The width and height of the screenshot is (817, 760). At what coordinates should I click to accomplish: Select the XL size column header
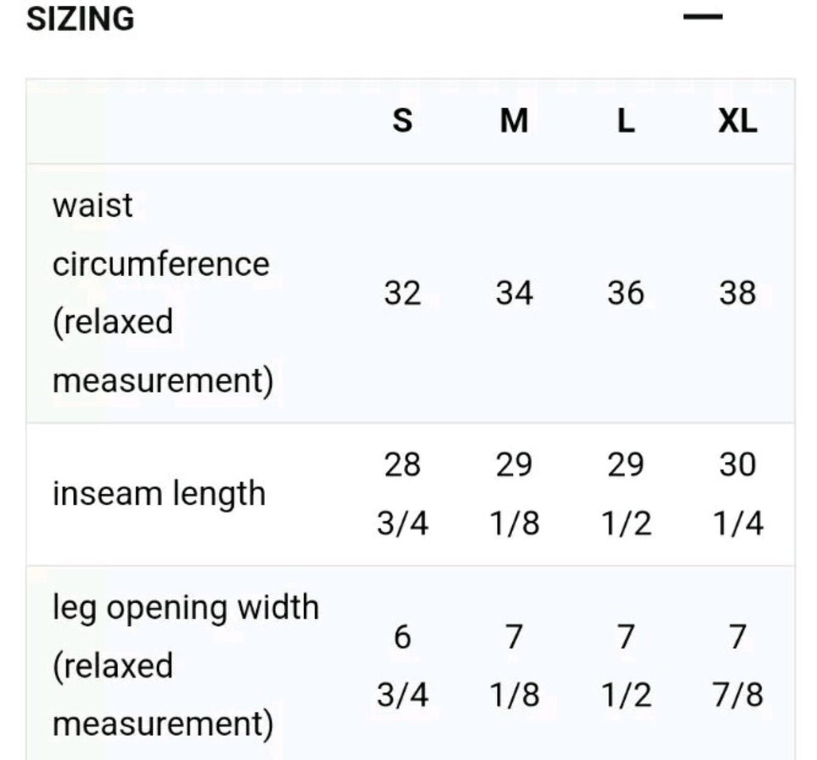coord(737,121)
